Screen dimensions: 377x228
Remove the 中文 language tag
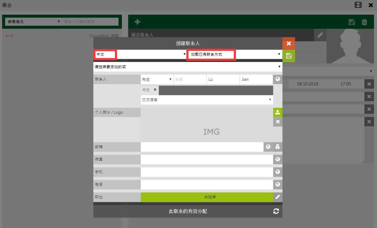tap(155, 89)
